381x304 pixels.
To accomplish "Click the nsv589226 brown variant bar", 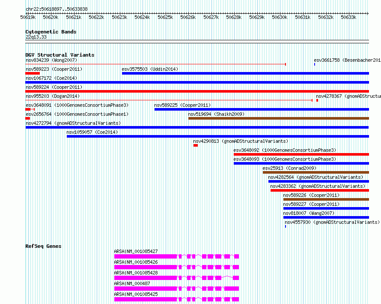I will [x=326, y=199].
